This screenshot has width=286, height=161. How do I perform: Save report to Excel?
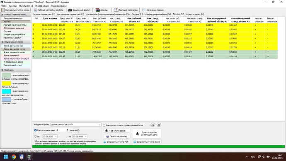[147, 142]
